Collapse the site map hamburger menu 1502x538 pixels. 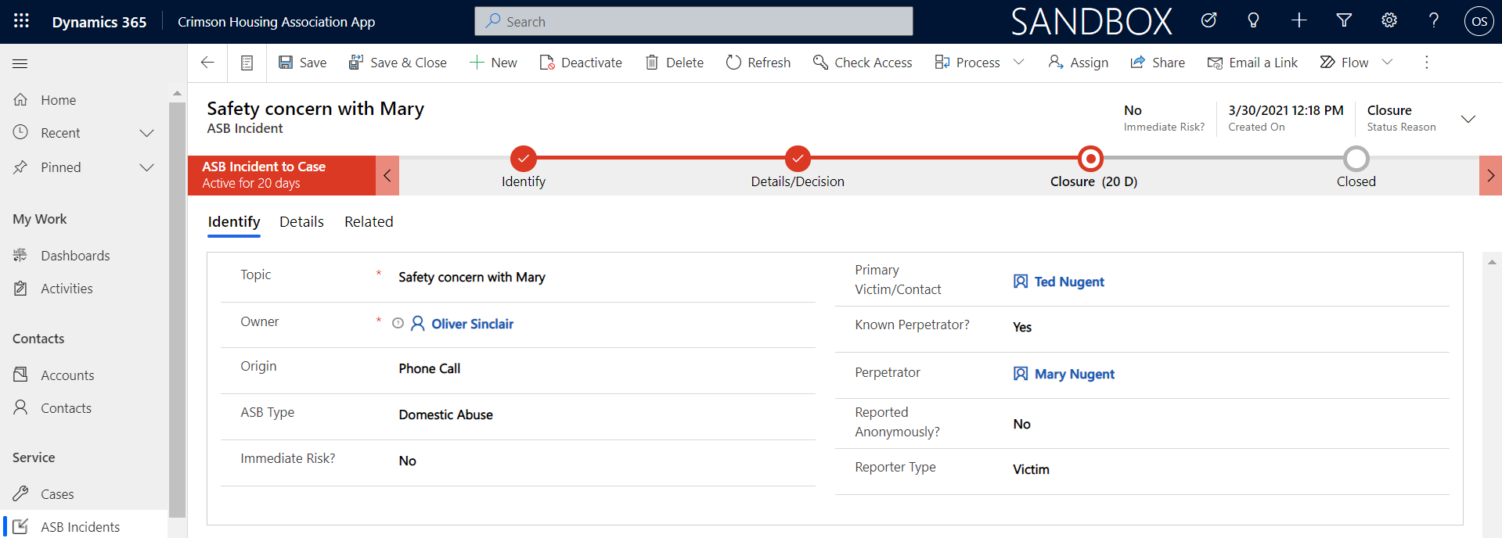point(20,63)
